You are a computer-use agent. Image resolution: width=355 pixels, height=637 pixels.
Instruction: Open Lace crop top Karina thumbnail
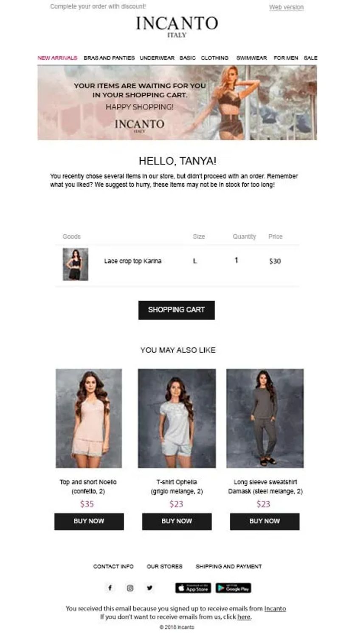pos(76,264)
